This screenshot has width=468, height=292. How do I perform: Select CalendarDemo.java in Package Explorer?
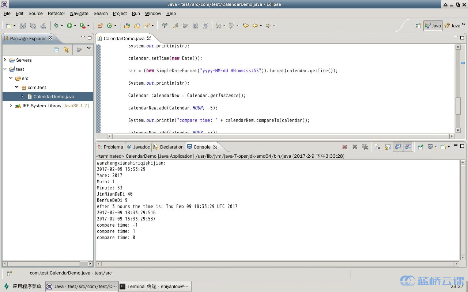click(54, 97)
